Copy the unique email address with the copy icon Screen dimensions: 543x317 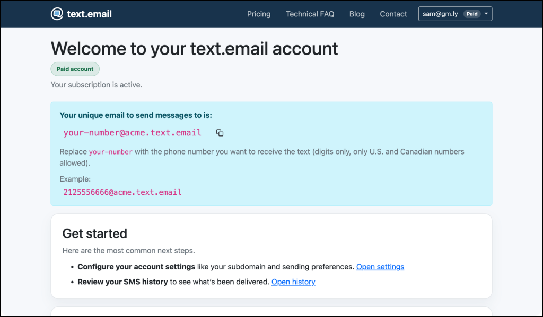click(220, 133)
